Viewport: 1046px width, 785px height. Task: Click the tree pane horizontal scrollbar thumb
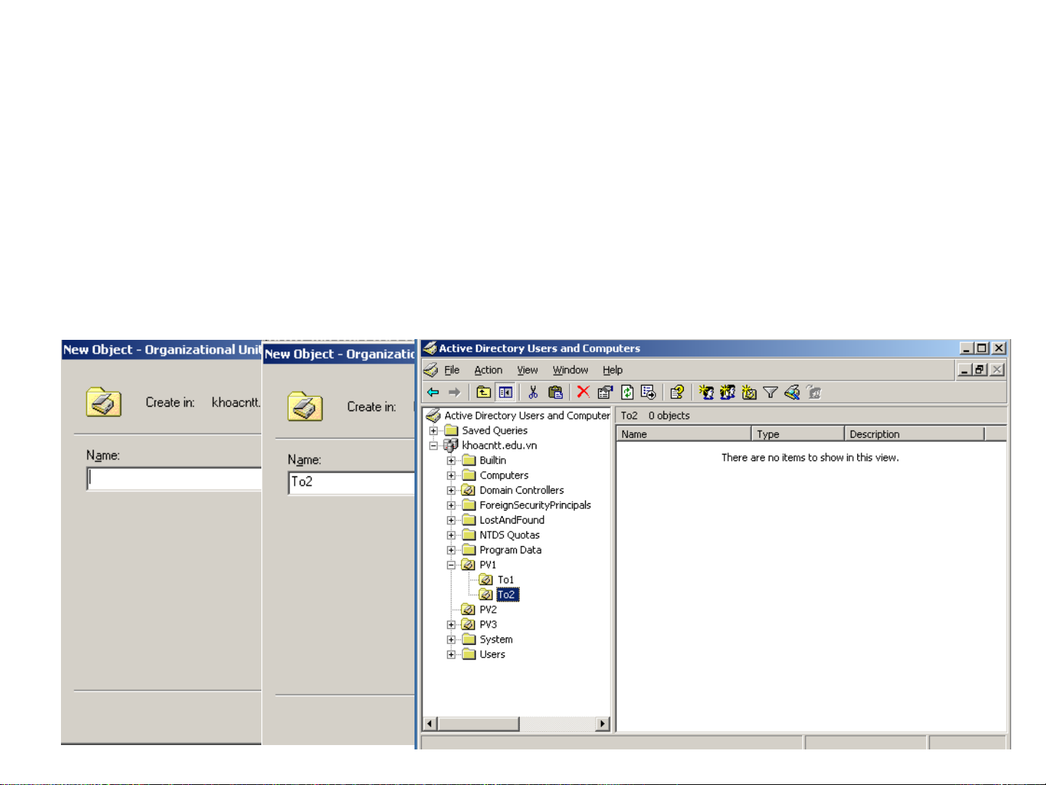point(478,724)
